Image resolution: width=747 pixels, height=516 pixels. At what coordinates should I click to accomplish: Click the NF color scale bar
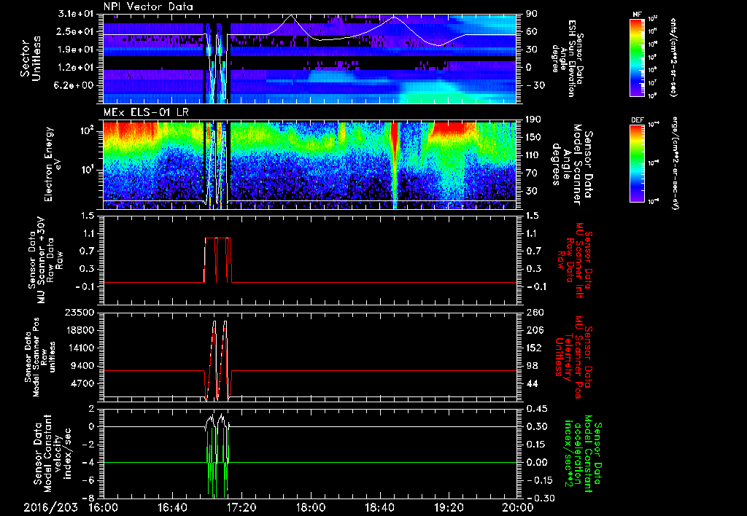tap(637, 57)
